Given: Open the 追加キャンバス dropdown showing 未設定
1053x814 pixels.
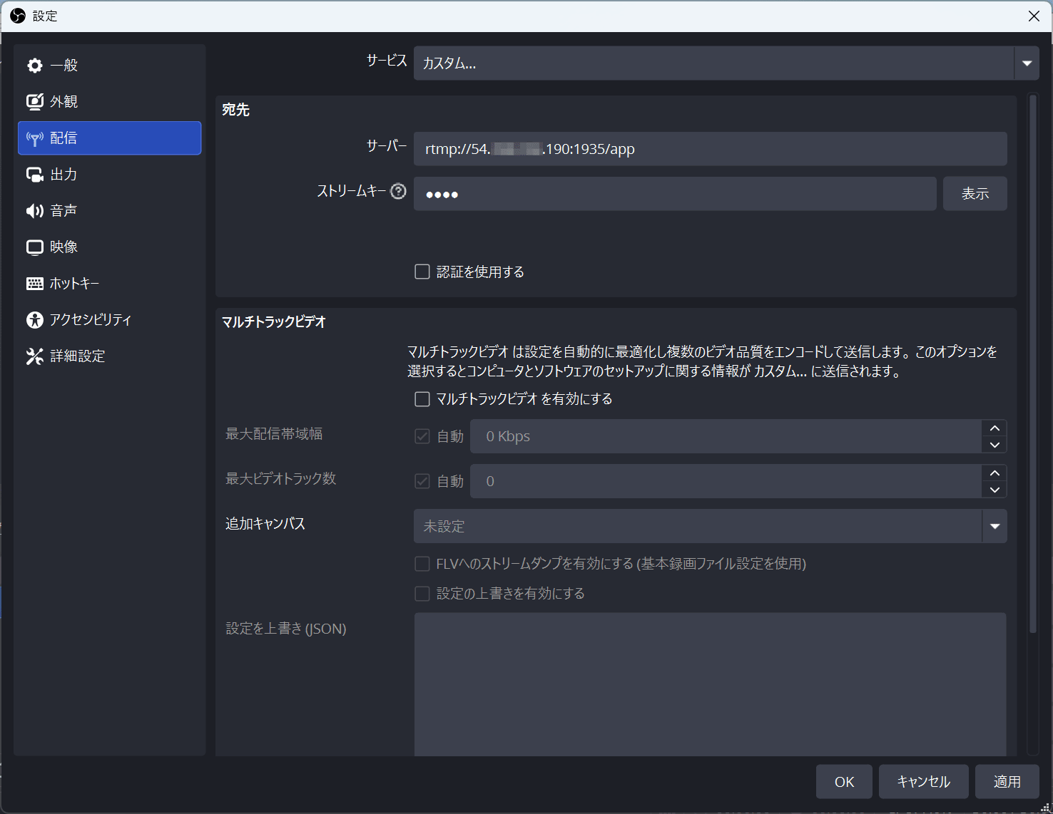Looking at the screenshot, I should tap(711, 526).
